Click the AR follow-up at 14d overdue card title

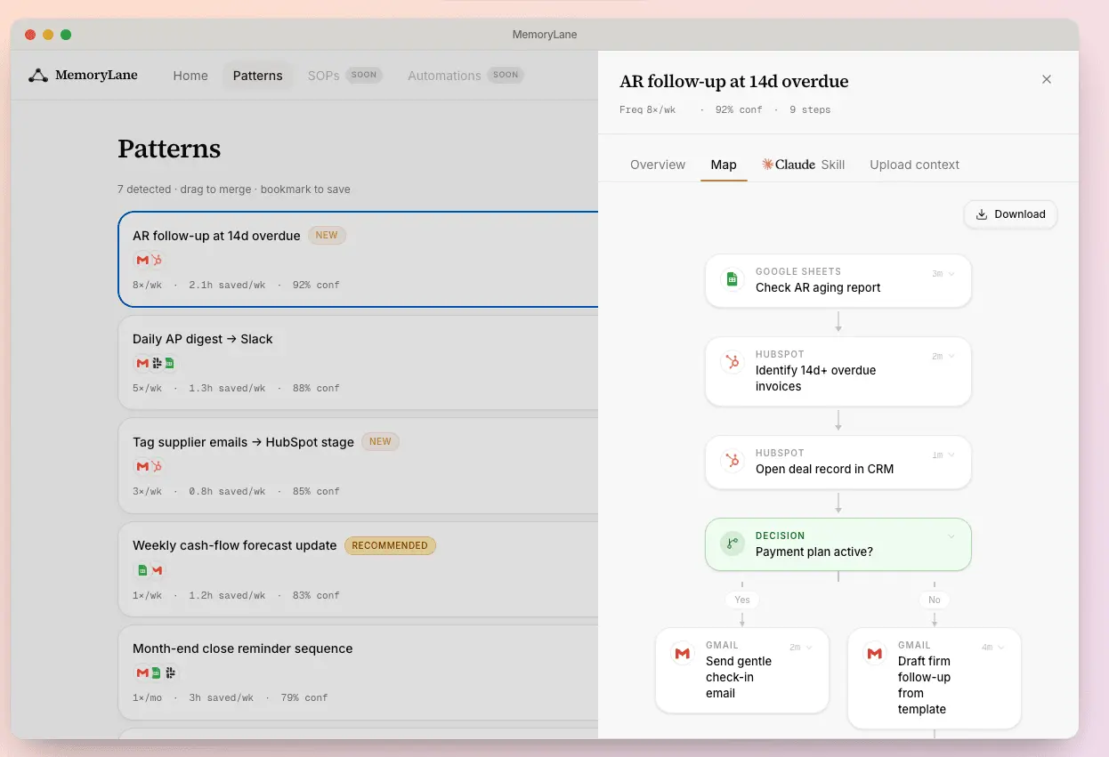point(216,236)
